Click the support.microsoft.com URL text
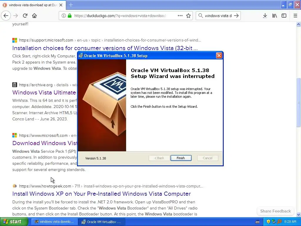The width and height of the screenshot is (301, 226). (x=46, y=40)
